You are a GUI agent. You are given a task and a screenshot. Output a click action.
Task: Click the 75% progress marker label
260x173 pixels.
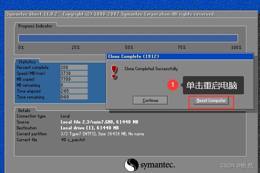click(181, 47)
